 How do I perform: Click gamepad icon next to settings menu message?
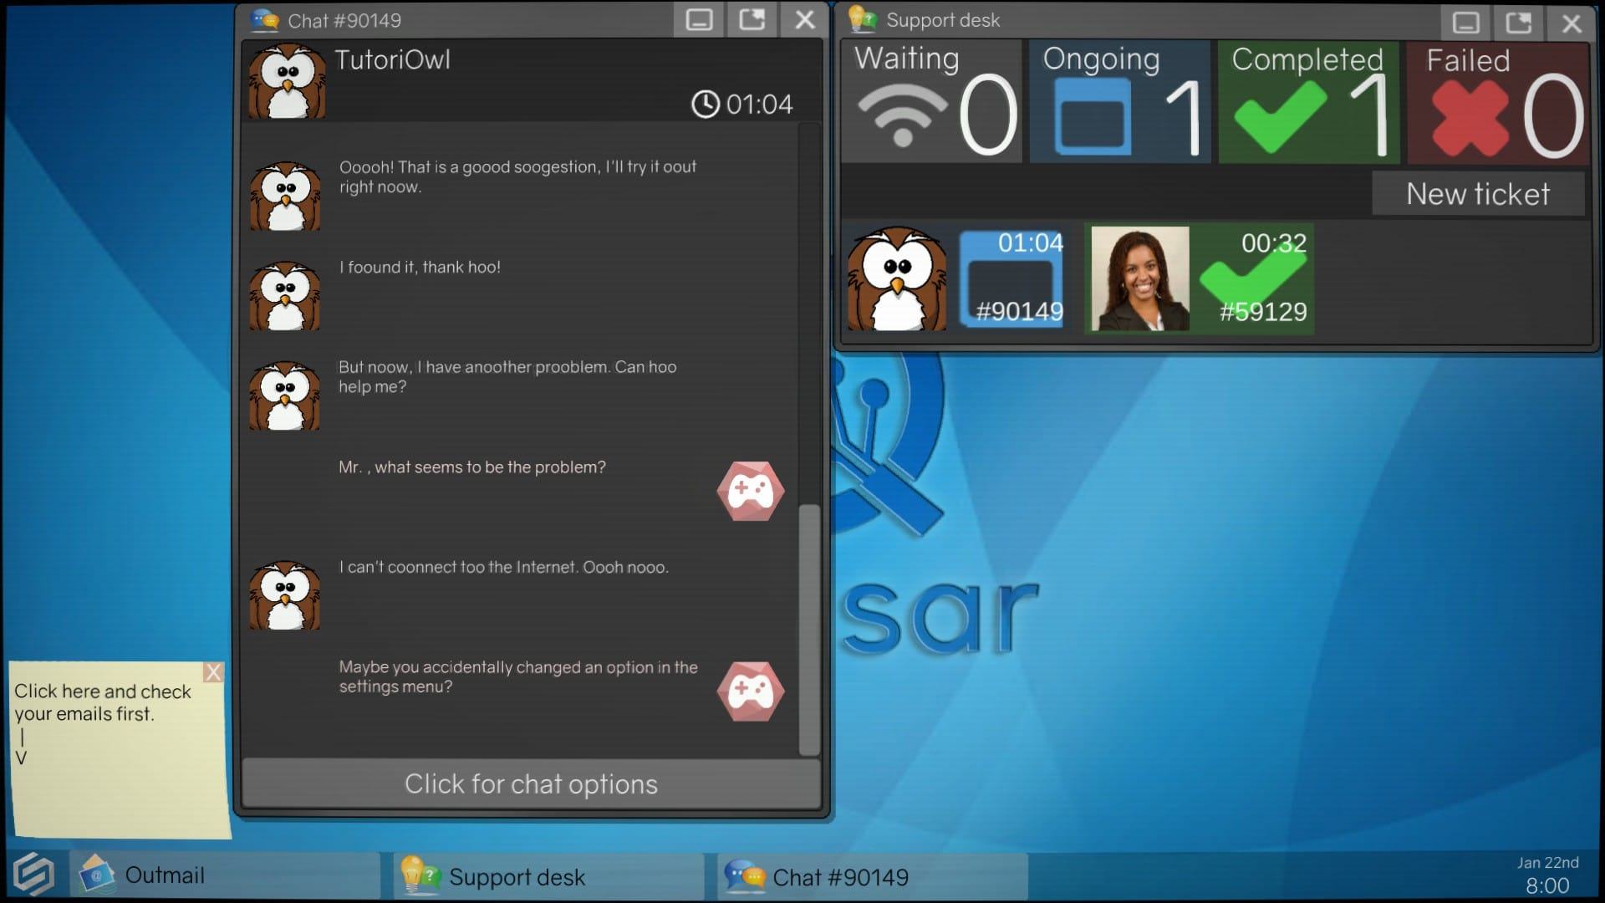(751, 691)
